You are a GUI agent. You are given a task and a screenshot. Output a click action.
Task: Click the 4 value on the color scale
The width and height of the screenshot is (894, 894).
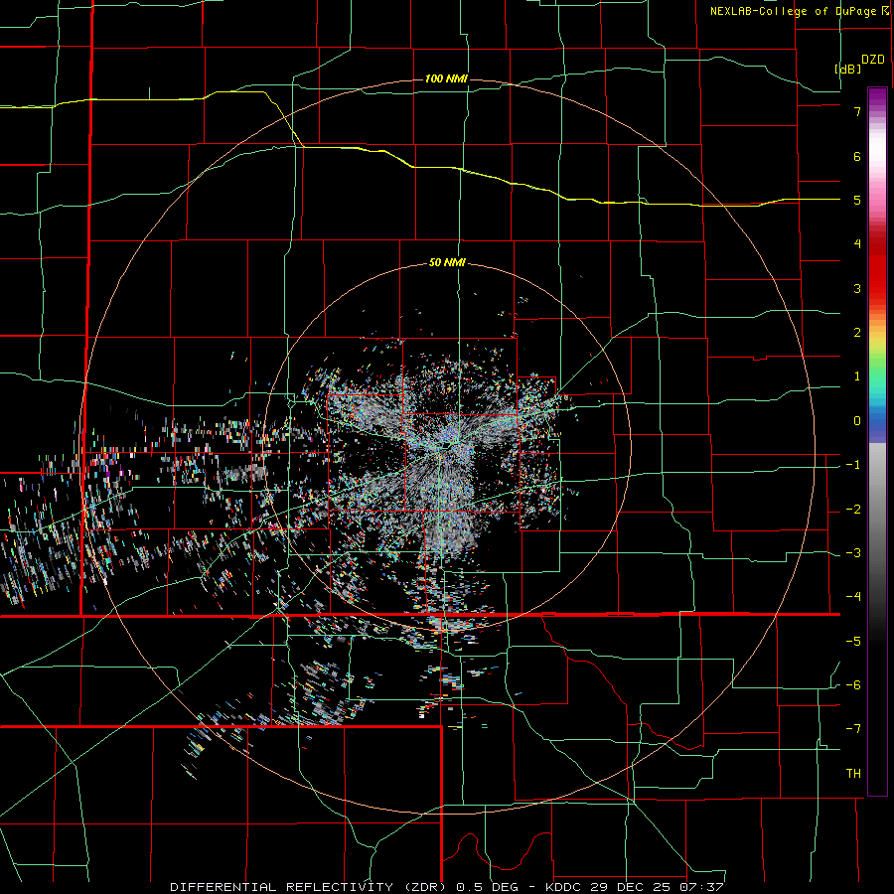pyautogui.click(x=857, y=244)
